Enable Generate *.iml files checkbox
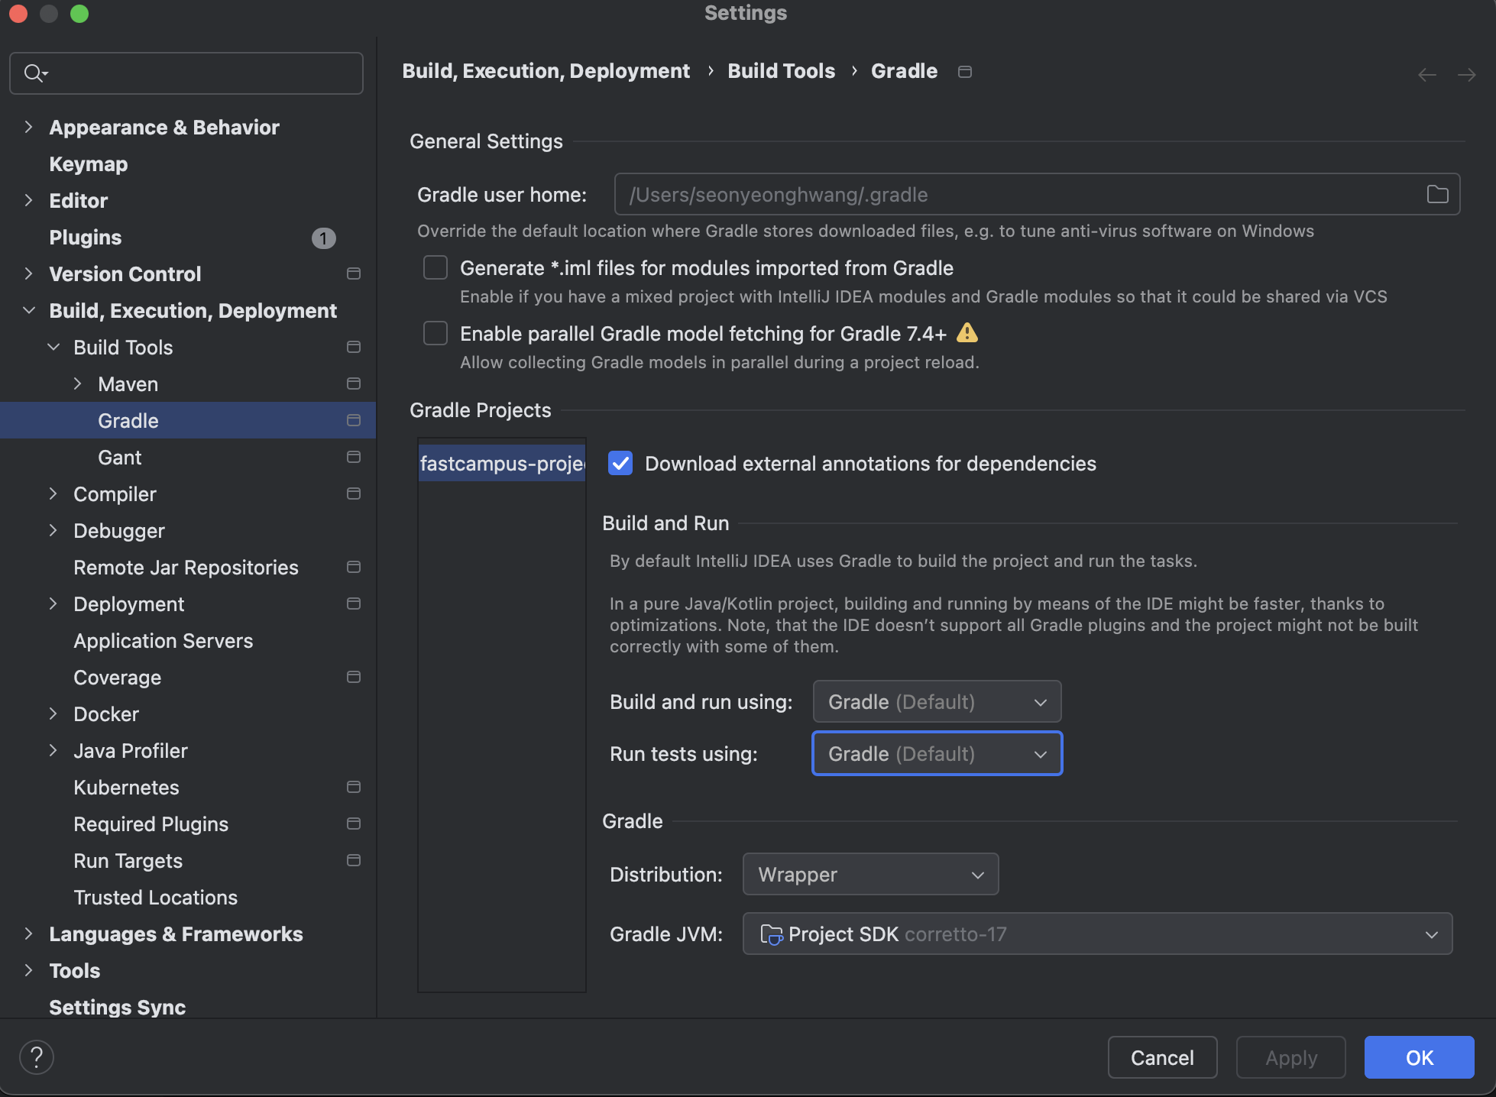 tap(436, 268)
